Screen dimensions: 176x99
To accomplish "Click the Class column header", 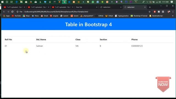I will pyautogui.click(x=78, y=40).
